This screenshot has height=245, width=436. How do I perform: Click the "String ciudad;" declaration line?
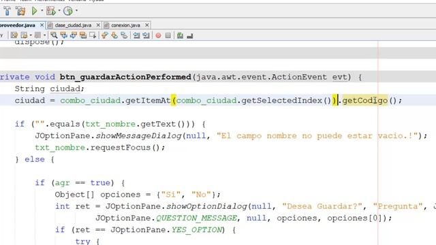(49, 89)
